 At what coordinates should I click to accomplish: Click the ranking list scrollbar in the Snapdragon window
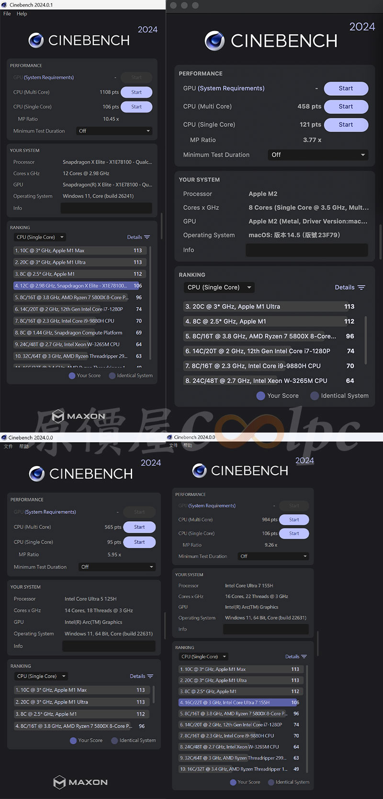pos(150,303)
